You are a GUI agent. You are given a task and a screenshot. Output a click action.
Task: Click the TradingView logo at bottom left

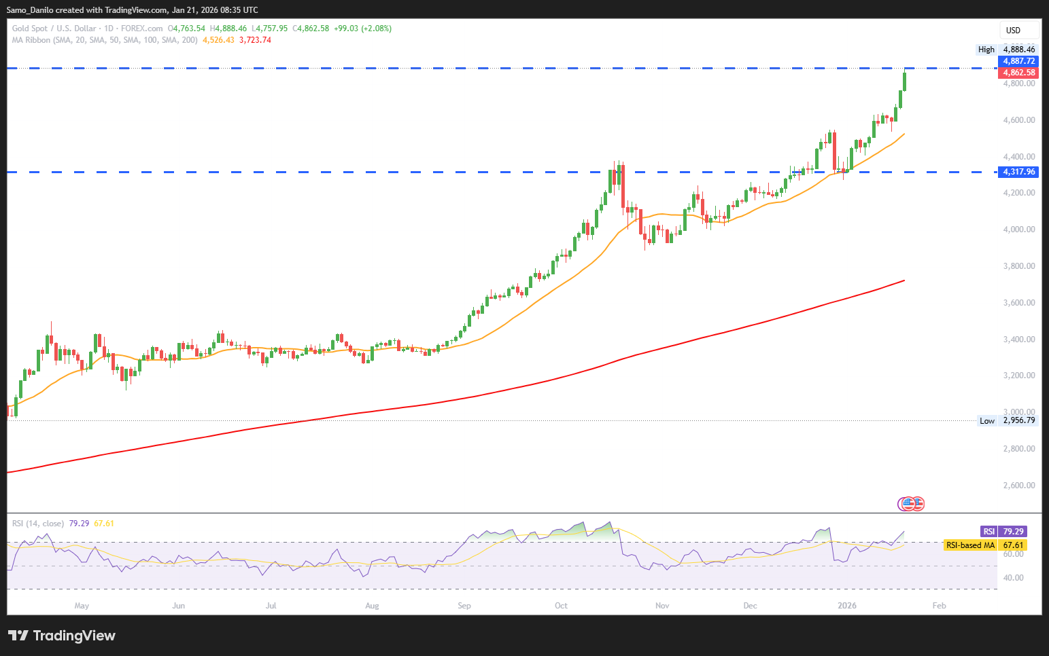tap(62, 636)
